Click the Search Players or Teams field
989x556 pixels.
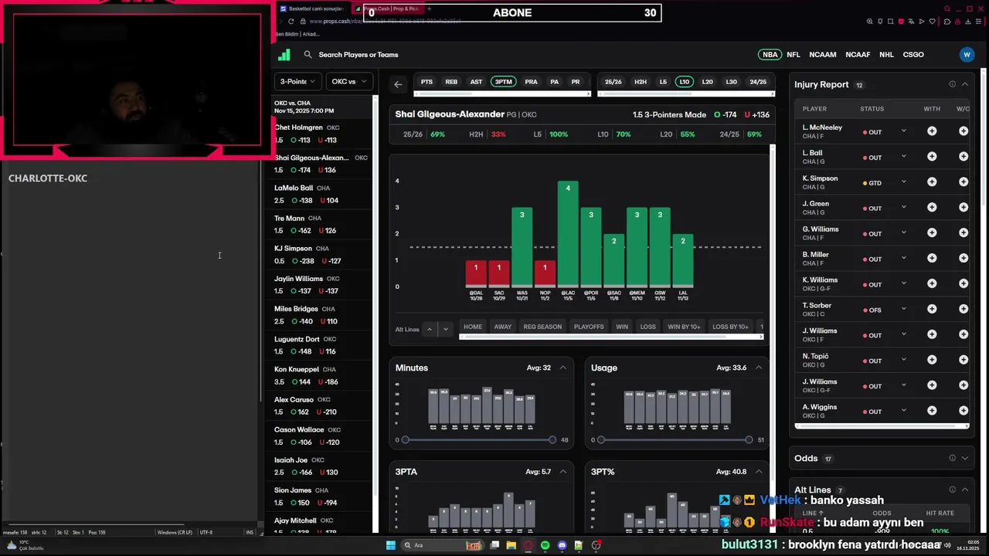(x=359, y=55)
